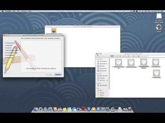
Task: Open Photo Booth from the Dock
Action: click(84, 109)
